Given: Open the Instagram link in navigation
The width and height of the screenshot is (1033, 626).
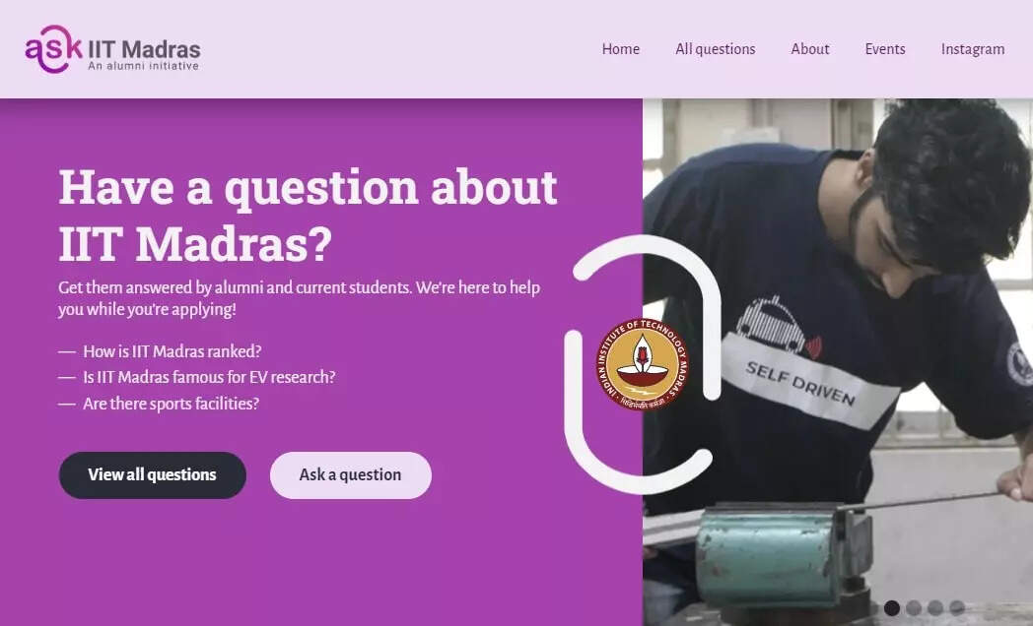Looking at the screenshot, I should (973, 49).
